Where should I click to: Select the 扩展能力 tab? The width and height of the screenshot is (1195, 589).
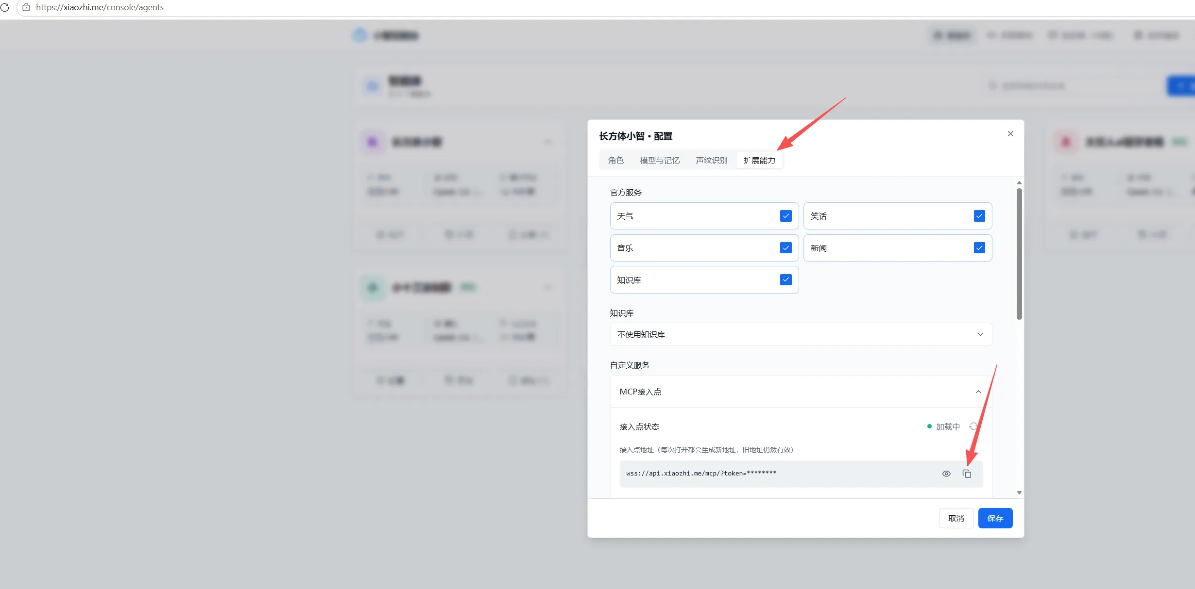tap(759, 160)
